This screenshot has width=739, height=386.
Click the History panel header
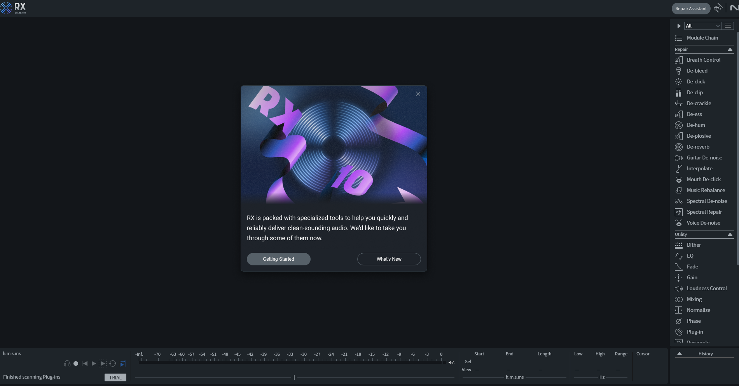click(705, 353)
